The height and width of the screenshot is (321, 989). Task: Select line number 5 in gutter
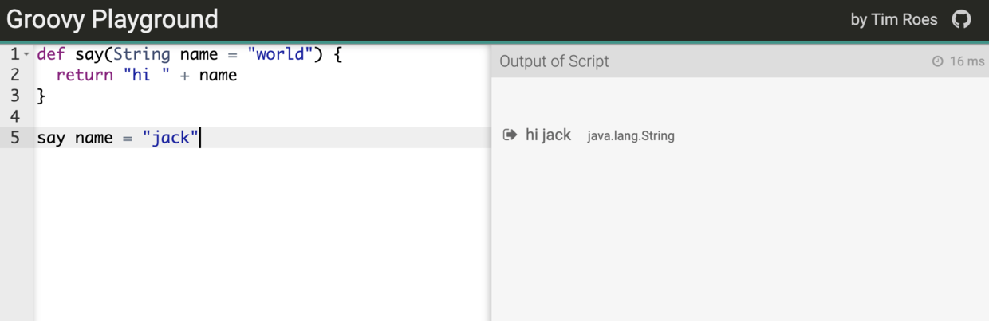tap(14, 138)
